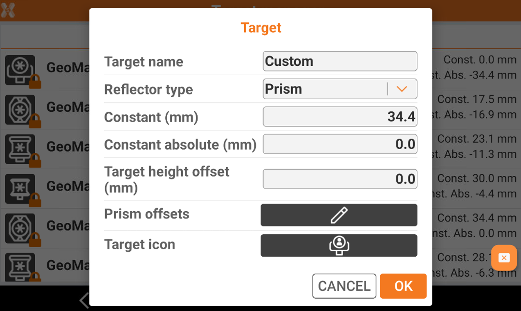Viewport: 521px width, 311px height.
Task: Tap the X logo in top-left corner
Action: tap(8, 10)
